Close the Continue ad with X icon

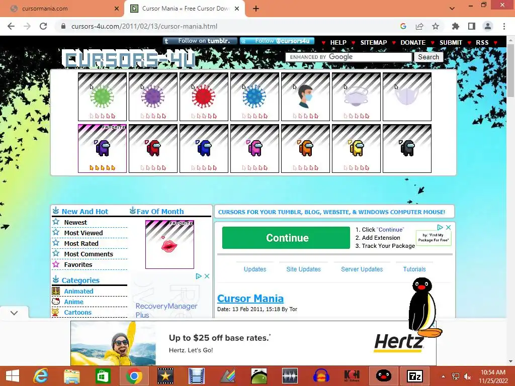448,227
